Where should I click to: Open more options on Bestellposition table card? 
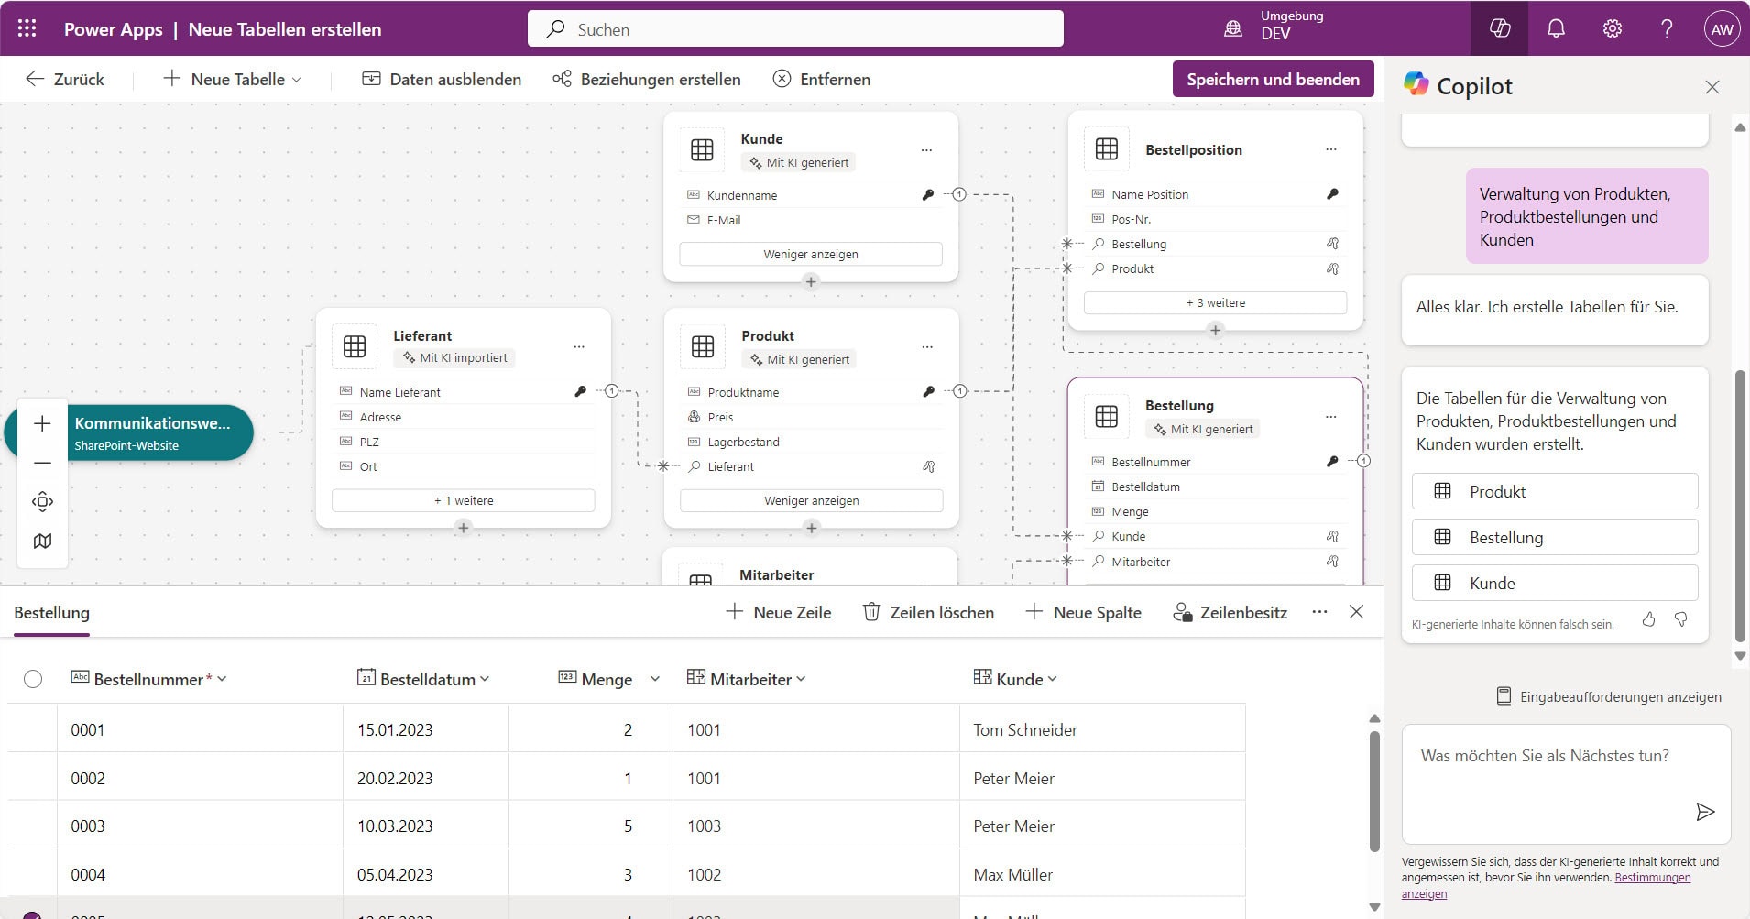[x=1331, y=149]
